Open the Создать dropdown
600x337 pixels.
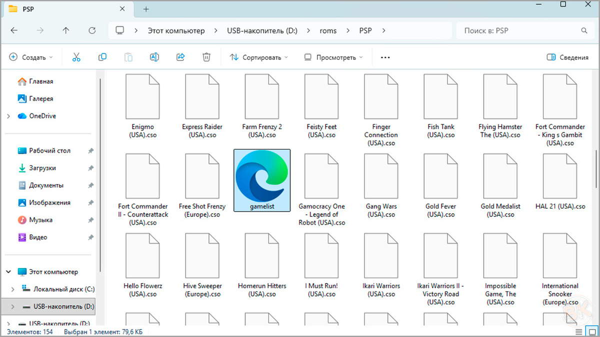(31, 57)
